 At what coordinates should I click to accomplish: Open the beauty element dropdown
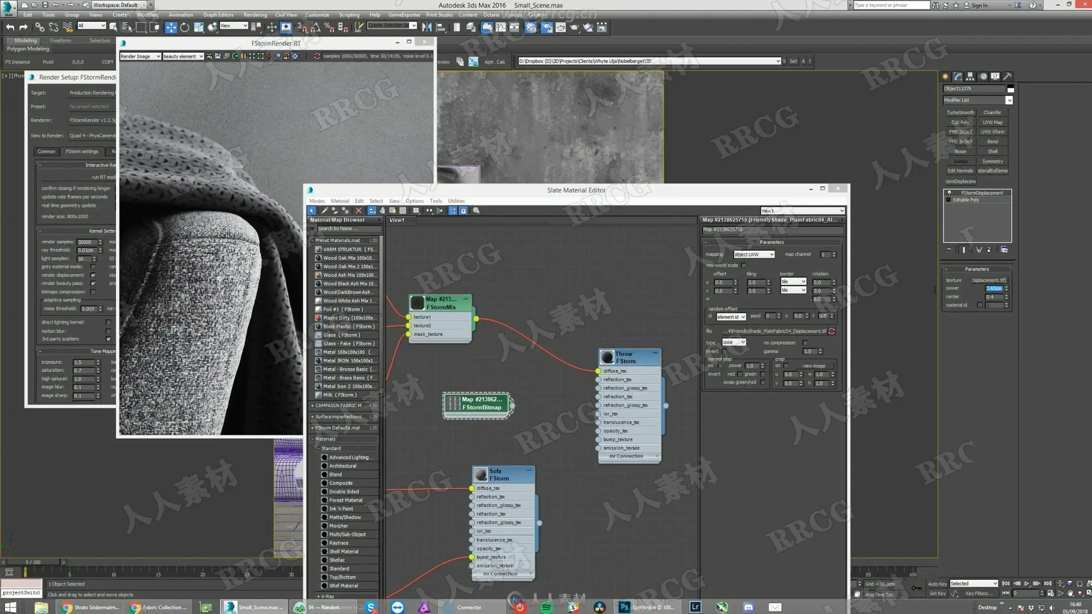tap(183, 56)
